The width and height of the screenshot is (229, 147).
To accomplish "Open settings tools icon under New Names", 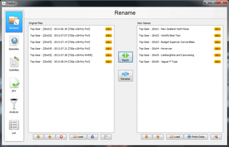I will pyautogui.click(x=216, y=137).
